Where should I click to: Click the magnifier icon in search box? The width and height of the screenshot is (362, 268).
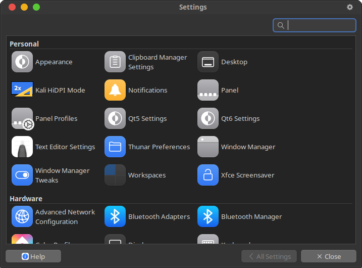(281, 25)
